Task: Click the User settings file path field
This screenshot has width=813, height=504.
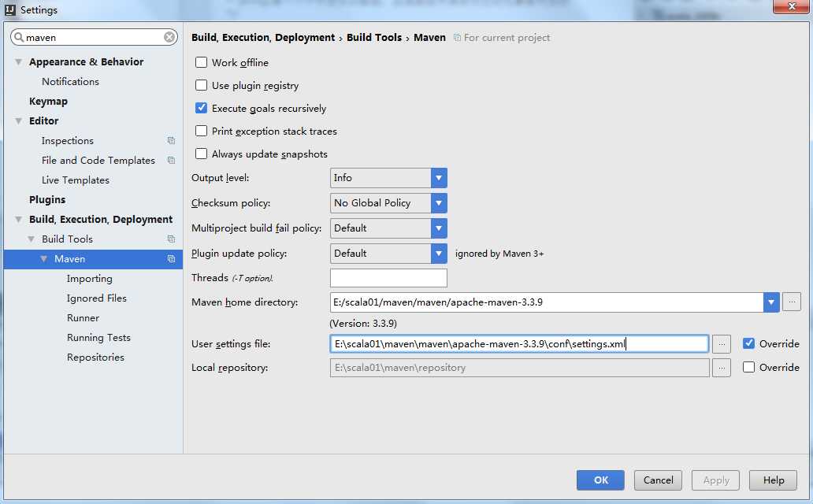Action: tap(519, 344)
